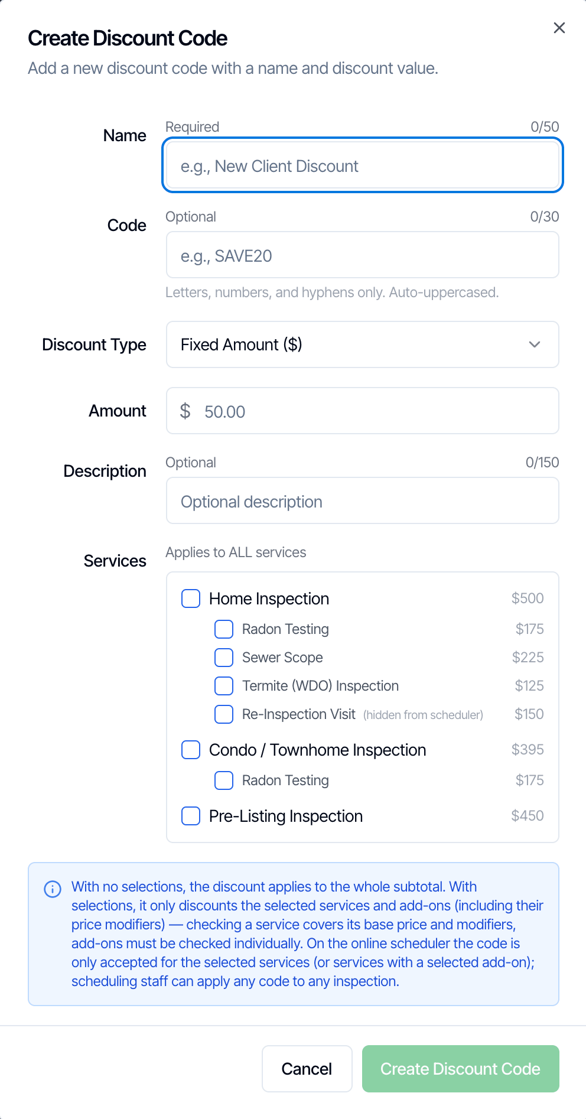This screenshot has width=586, height=1119.
Task: Click the Services label
Action: [115, 561]
